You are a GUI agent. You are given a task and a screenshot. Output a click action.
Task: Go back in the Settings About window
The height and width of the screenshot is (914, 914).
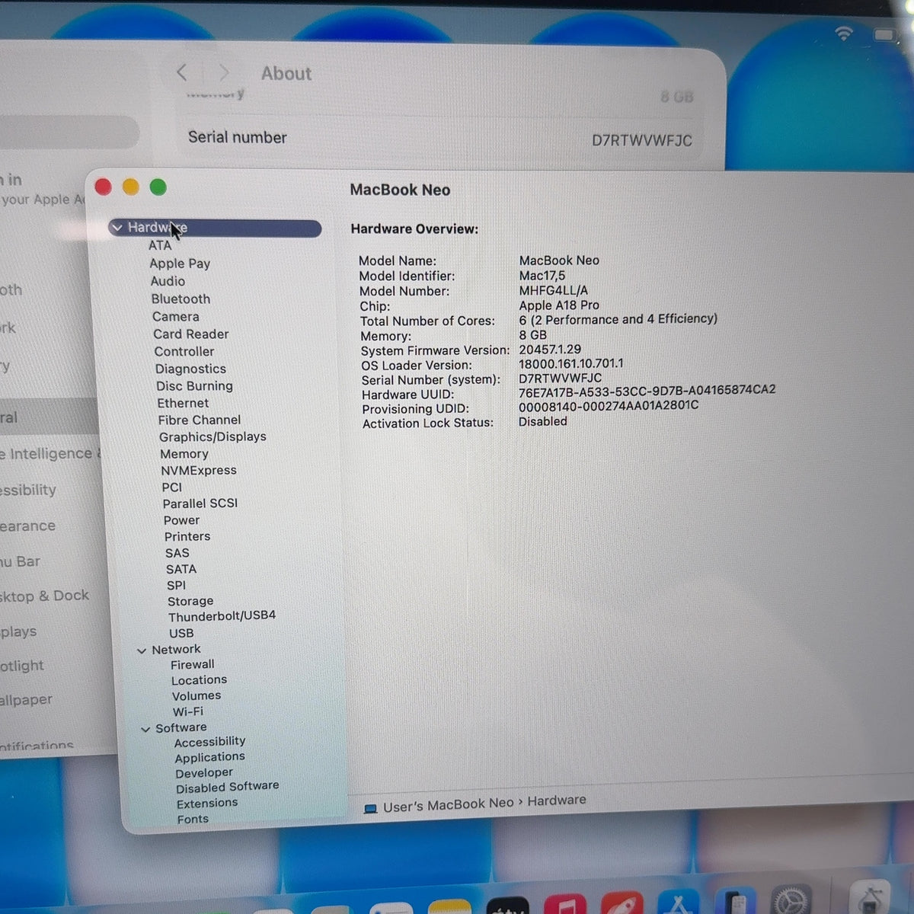tap(181, 72)
